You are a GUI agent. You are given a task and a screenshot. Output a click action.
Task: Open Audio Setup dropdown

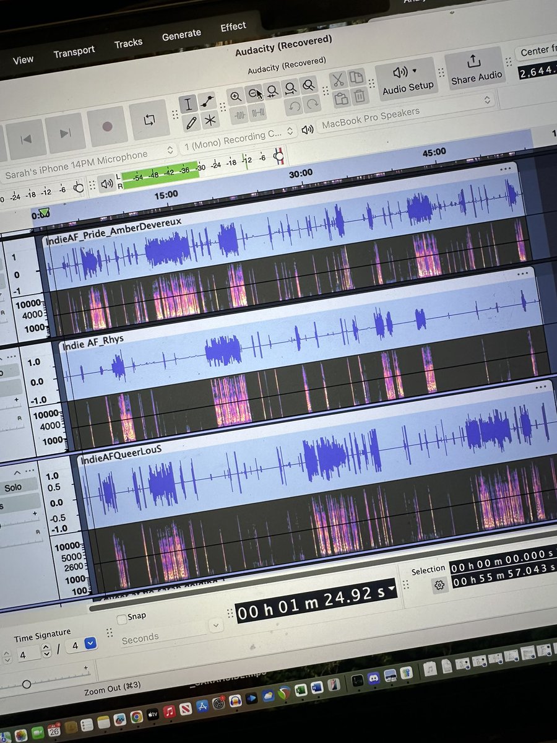pyautogui.click(x=408, y=78)
